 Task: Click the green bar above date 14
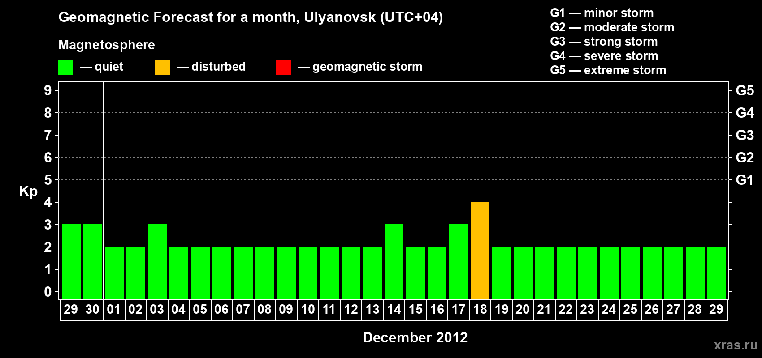click(x=394, y=261)
